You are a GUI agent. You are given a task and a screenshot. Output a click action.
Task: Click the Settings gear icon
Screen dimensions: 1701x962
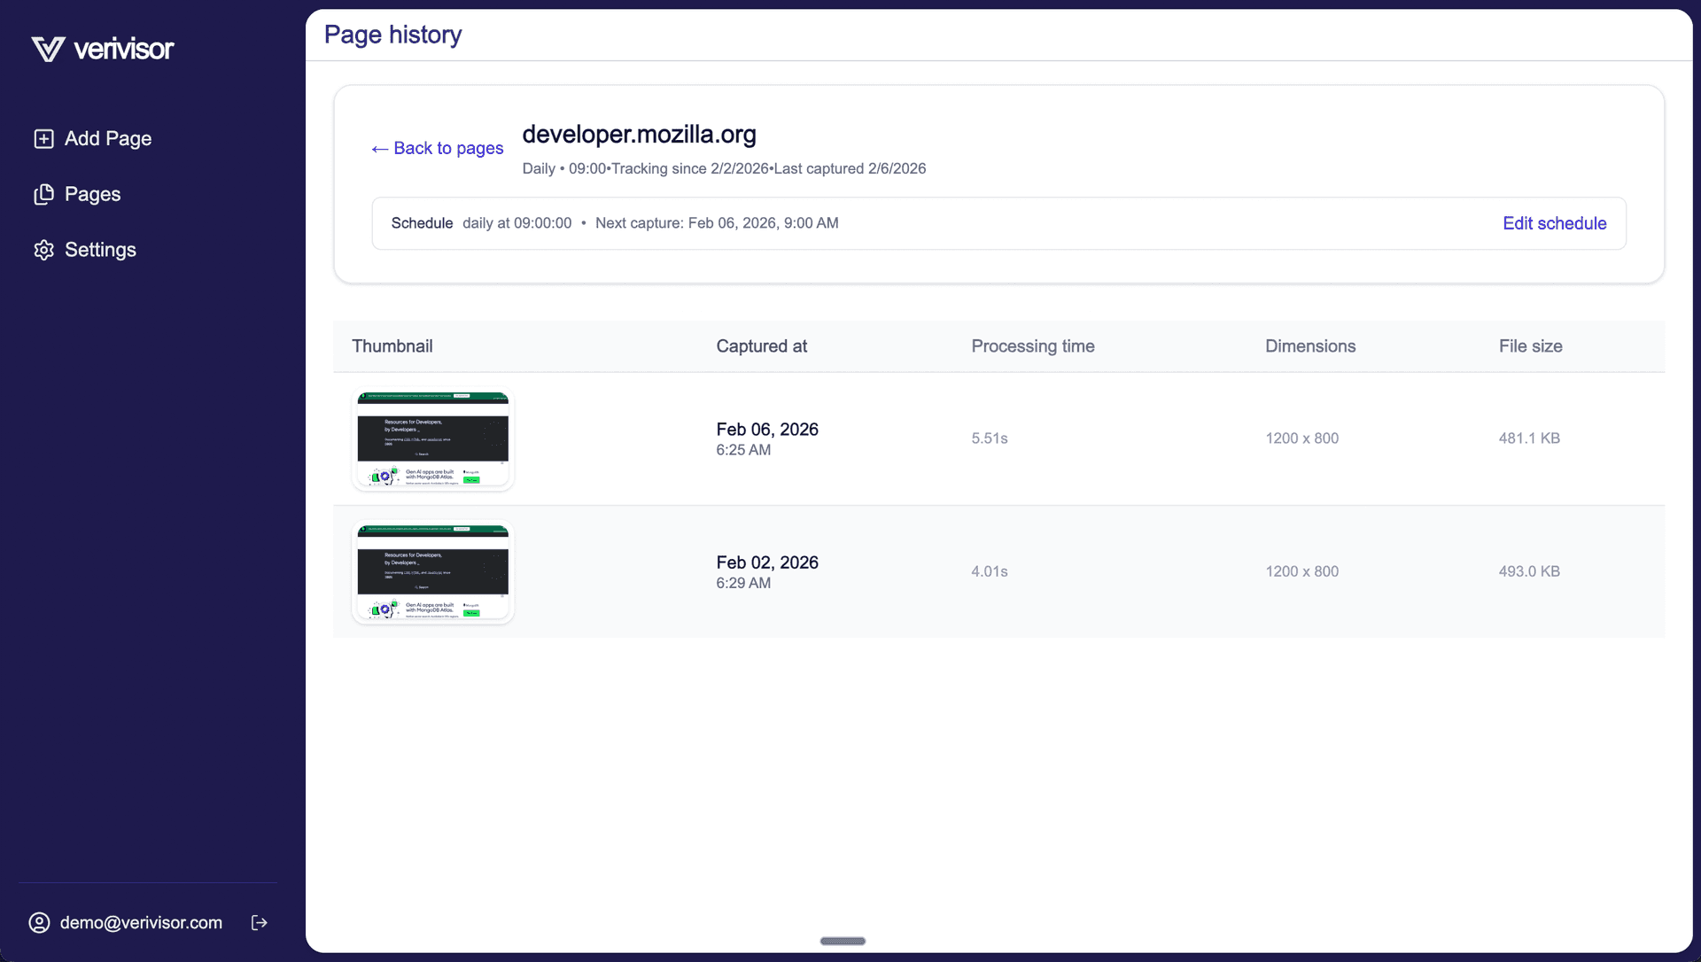pos(43,251)
